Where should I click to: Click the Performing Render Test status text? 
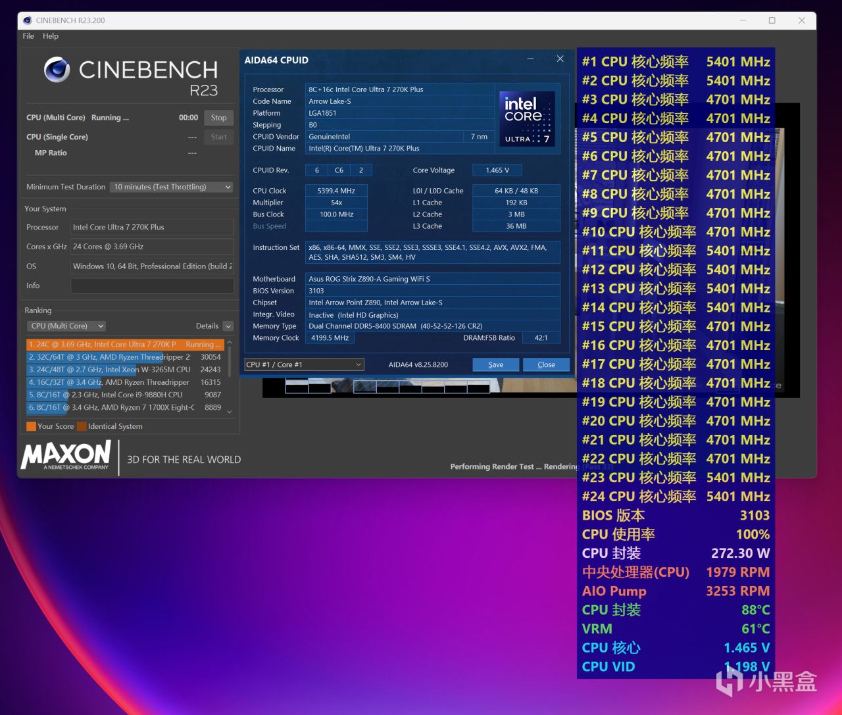[513, 466]
